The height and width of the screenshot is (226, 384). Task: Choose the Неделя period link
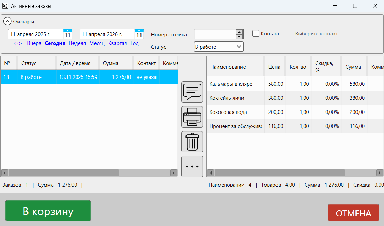click(77, 44)
